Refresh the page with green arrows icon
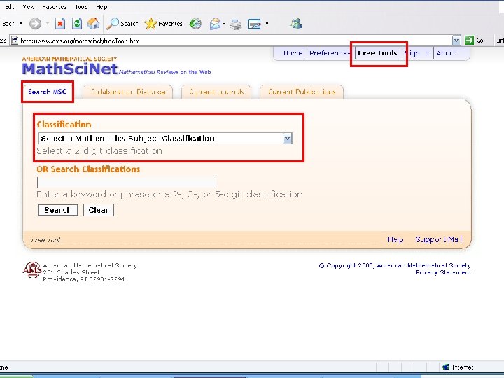 [77, 24]
